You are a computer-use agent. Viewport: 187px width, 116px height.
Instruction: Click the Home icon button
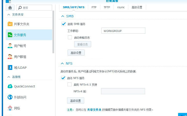[10, 8]
